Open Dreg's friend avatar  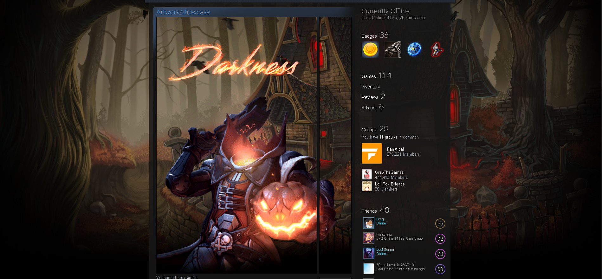369,223
